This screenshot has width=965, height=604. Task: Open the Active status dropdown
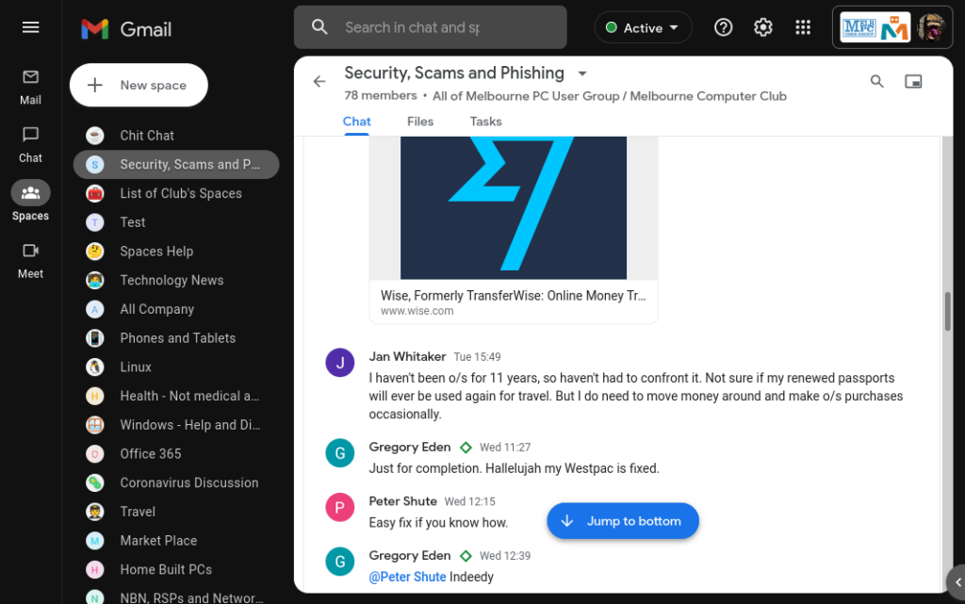643,27
